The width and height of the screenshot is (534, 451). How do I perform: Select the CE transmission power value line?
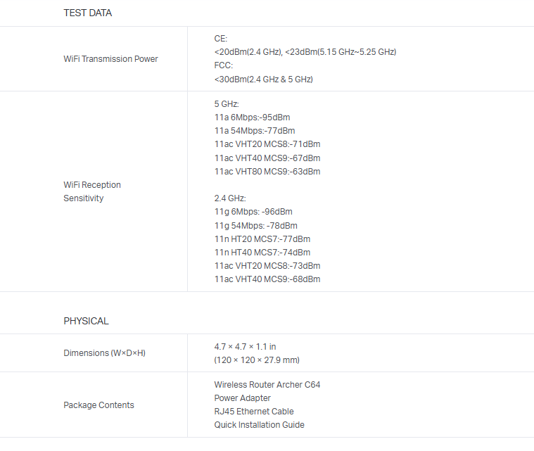305,52
